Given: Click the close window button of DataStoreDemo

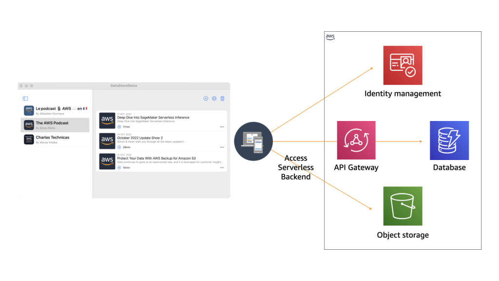Looking at the screenshot, I should (x=21, y=86).
